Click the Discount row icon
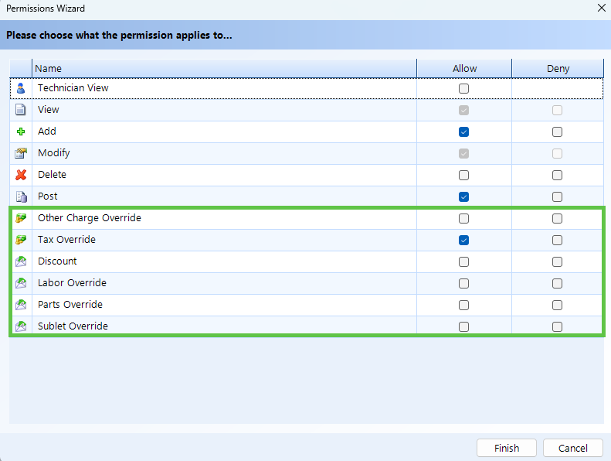Image resolution: width=611 pixels, height=461 pixels. tap(21, 261)
